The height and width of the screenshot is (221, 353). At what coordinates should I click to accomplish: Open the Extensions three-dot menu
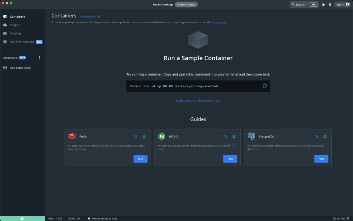click(x=40, y=58)
